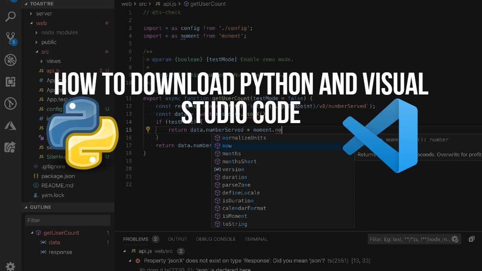Select the months suggestion
Image resolution: width=482 pixels, height=271 pixels.
click(x=282, y=154)
